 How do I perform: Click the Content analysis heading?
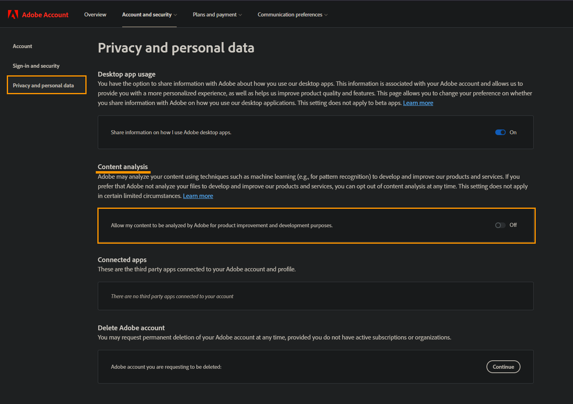pyautogui.click(x=123, y=167)
